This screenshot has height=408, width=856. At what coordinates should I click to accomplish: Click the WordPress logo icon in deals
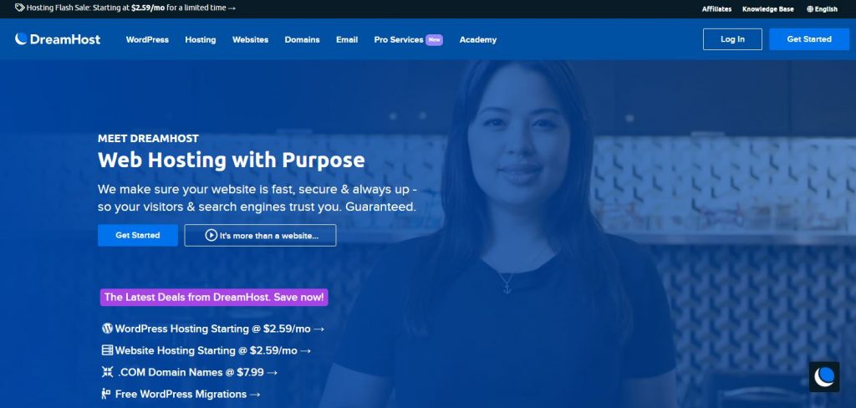[x=108, y=329]
